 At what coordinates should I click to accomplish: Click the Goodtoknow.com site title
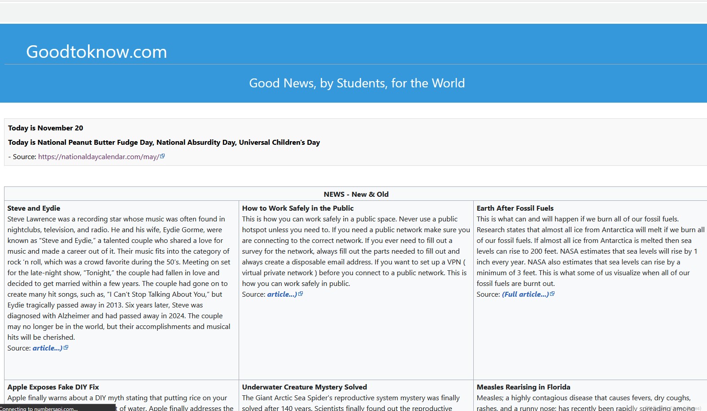[x=96, y=52]
